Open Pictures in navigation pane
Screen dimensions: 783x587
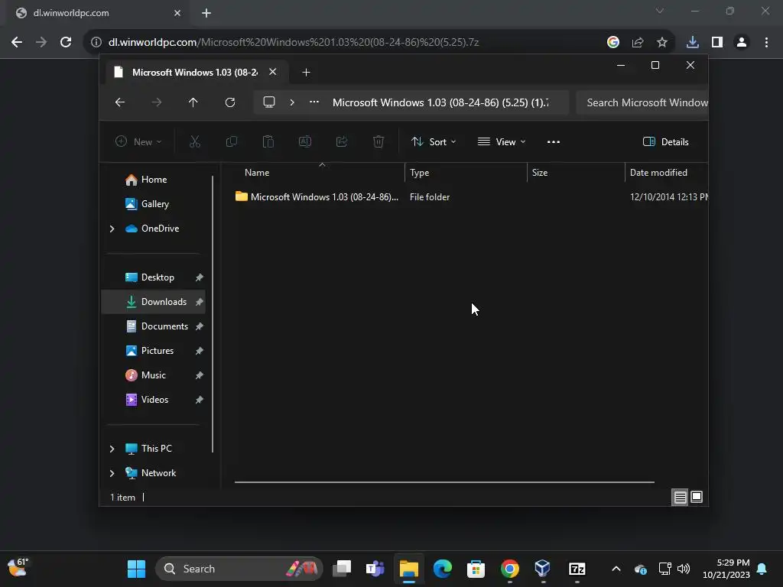(158, 351)
